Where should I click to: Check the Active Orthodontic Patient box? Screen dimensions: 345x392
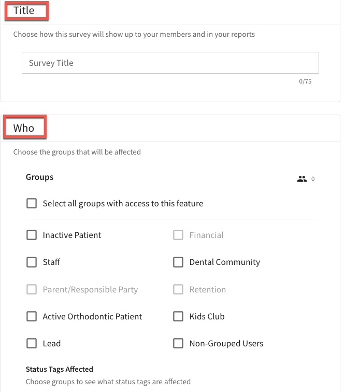[32, 316]
